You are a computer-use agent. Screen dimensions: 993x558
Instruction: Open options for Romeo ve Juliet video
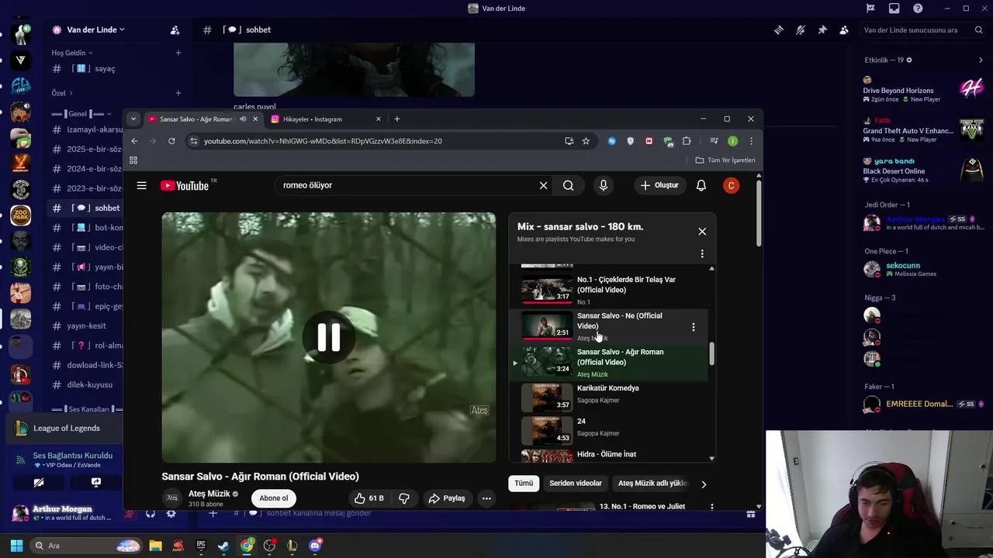[x=711, y=507]
